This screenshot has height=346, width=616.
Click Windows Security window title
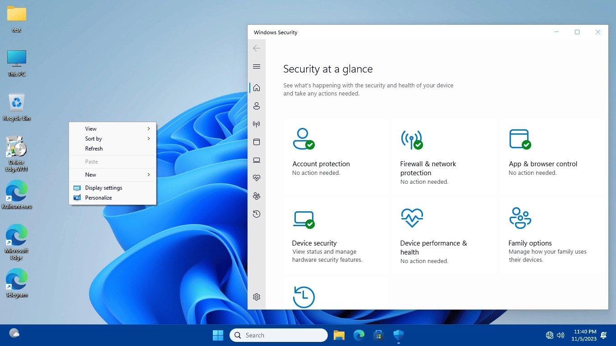pyautogui.click(x=276, y=32)
